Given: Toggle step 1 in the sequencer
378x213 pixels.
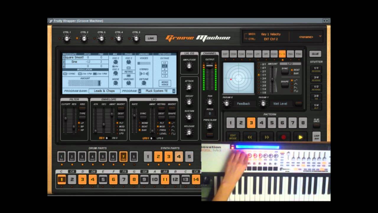Looking at the screenshot, I should pos(61,179).
